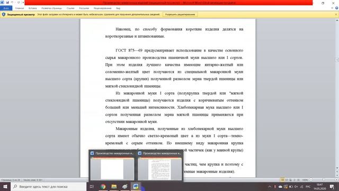Click the vertical scrollbar up arrow
Viewport: 339px width, 191px height.
(x=337, y=20)
